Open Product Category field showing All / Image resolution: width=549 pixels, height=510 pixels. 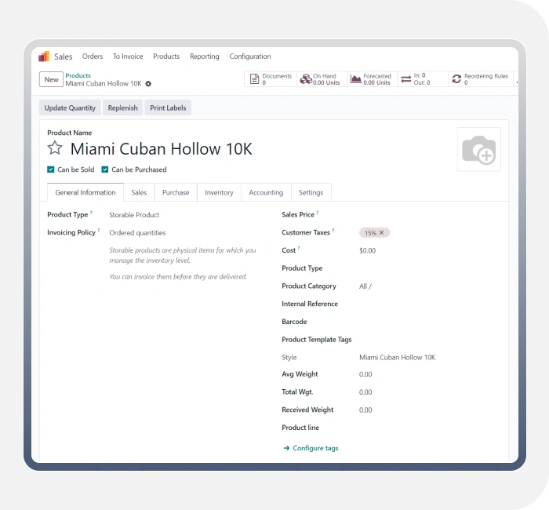click(365, 286)
